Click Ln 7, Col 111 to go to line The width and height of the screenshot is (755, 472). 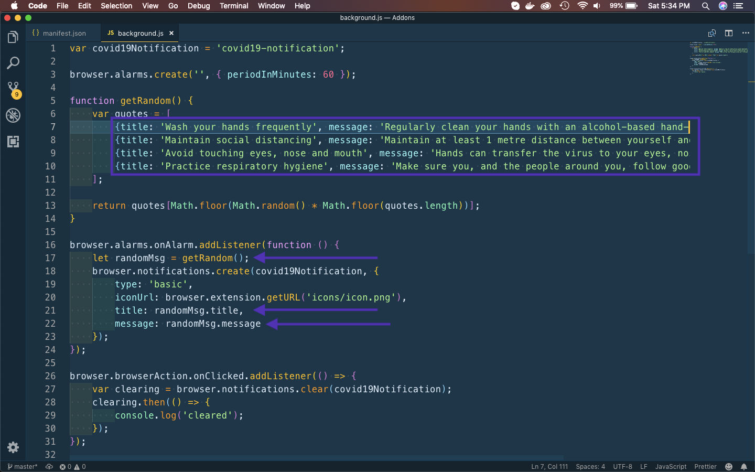click(x=549, y=466)
